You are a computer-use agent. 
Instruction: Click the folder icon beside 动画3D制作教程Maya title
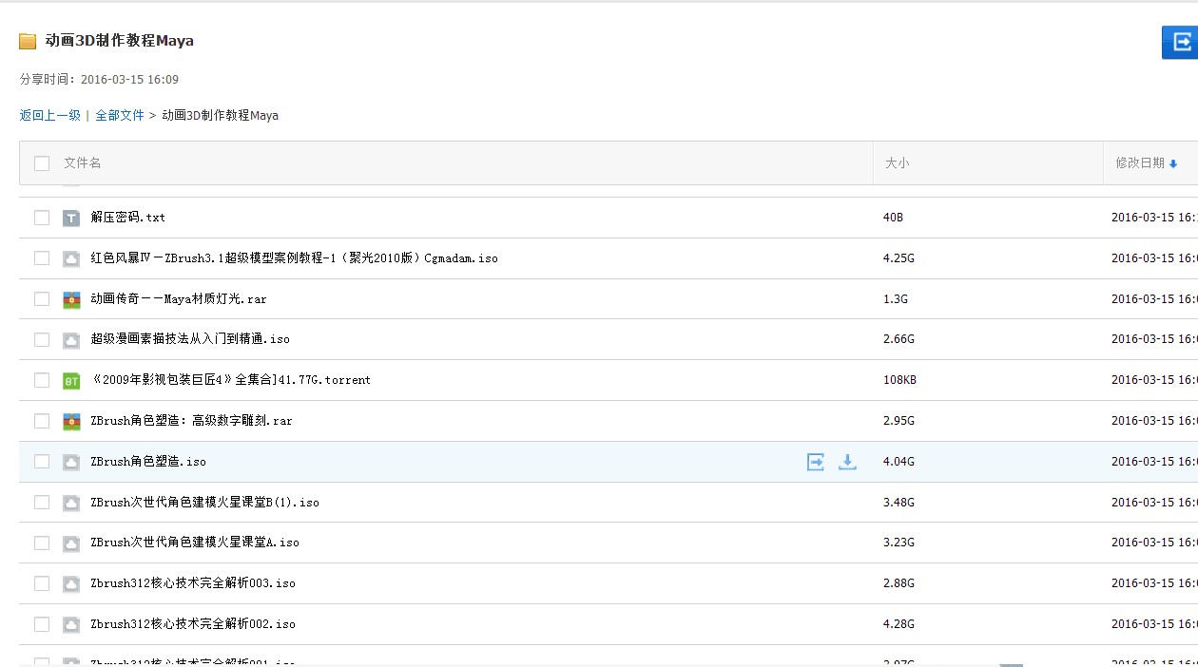28,42
